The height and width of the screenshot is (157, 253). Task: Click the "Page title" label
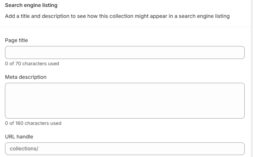(x=17, y=40)
